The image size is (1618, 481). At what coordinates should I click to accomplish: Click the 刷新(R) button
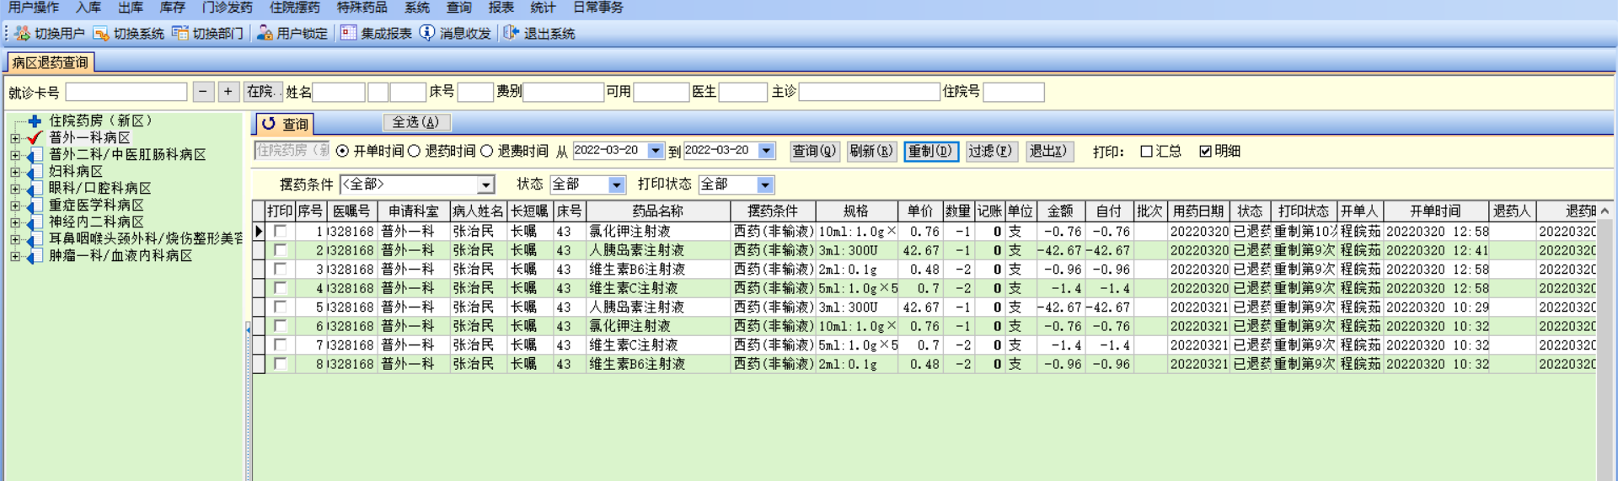[871, 152]
